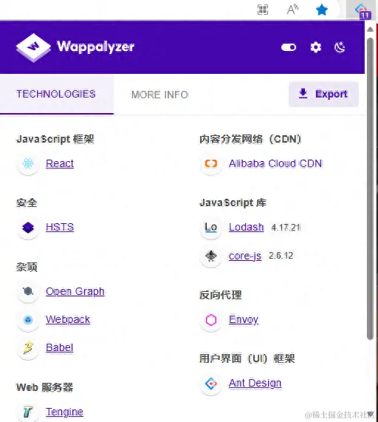
Task: Open the Open Graph link
Action: [x=75, y=291]
